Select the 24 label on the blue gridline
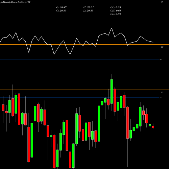This screenshot has height=169, width=169. [x=161, y=59]
